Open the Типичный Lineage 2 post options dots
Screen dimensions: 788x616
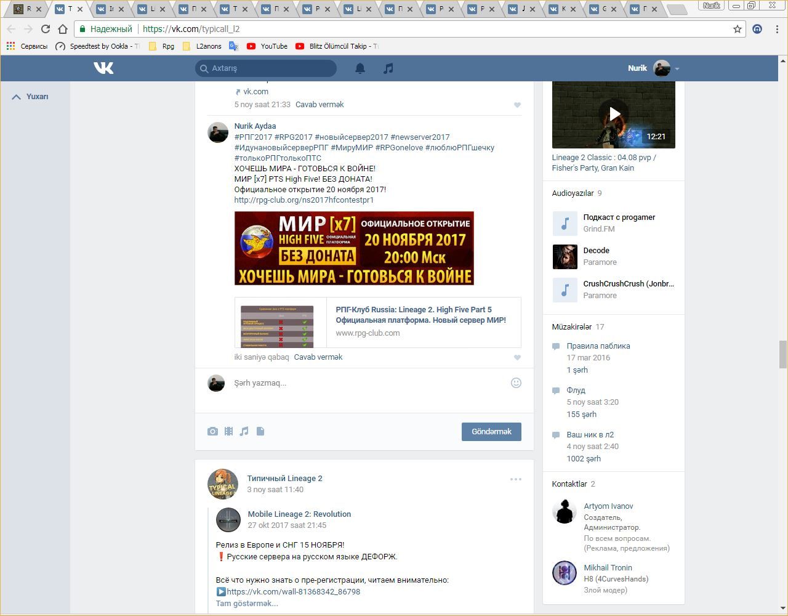[x=516, y=479]
